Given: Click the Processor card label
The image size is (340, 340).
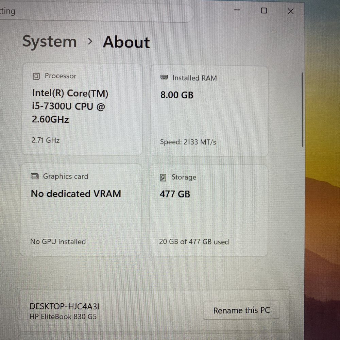Looking at the screenshot, I should point(61,76).
